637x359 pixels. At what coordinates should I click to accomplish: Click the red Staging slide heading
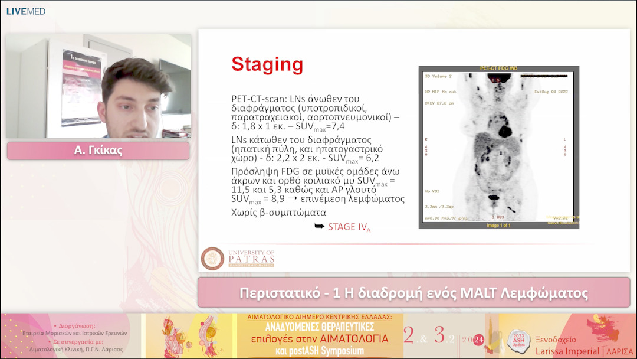pyautogui.click(x=267, y=64)
